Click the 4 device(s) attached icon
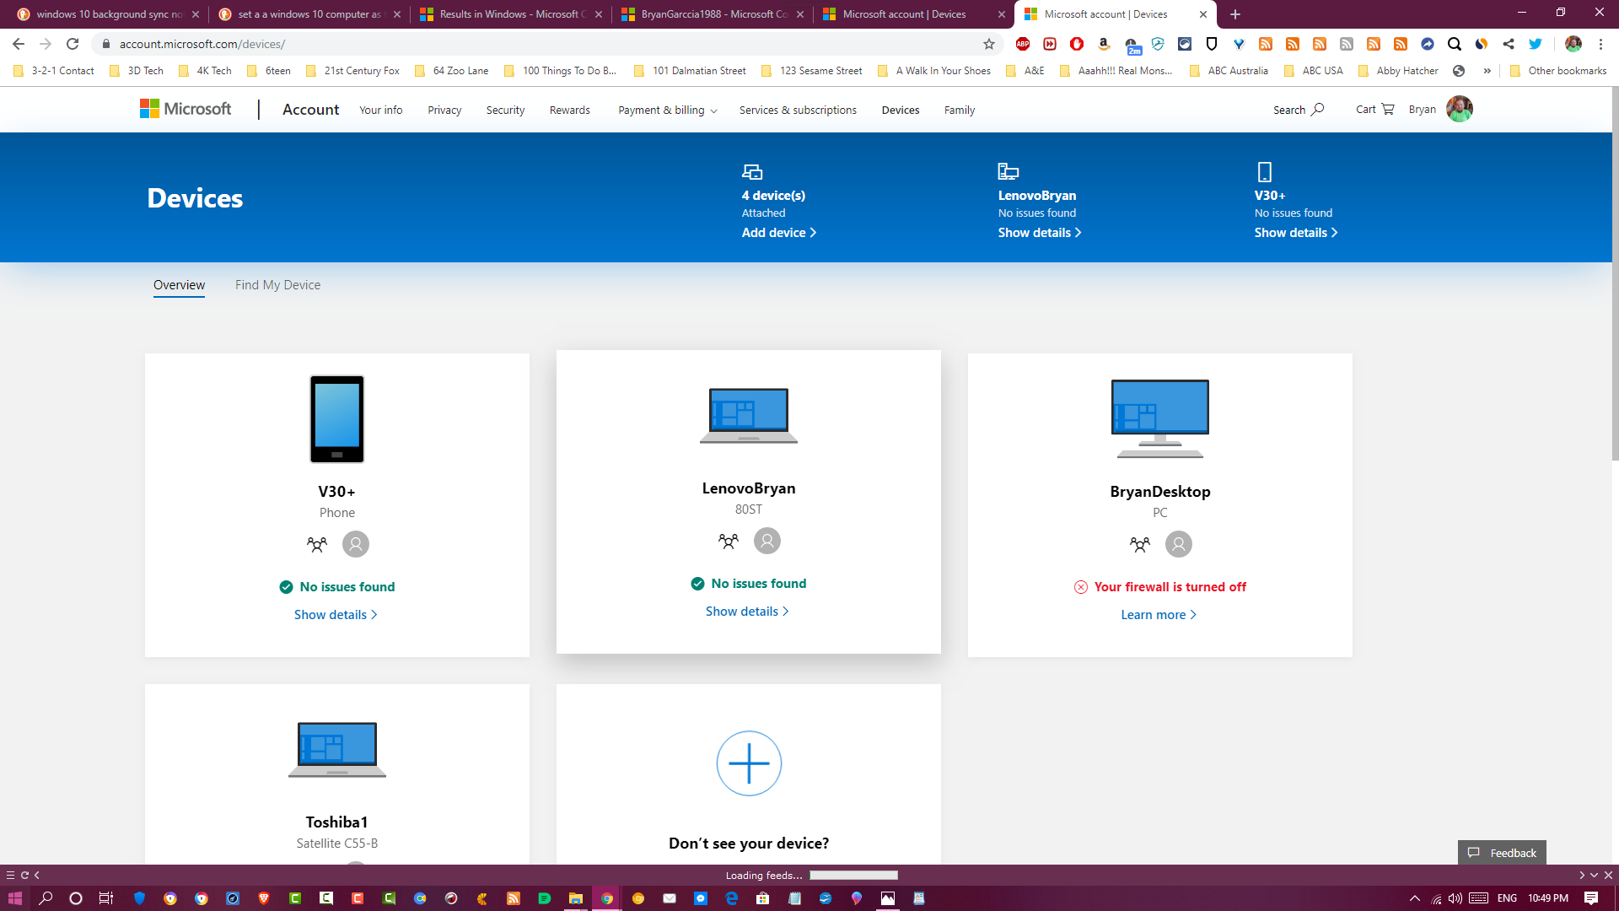Screen dimensions: 1619x911 (752, 172)
